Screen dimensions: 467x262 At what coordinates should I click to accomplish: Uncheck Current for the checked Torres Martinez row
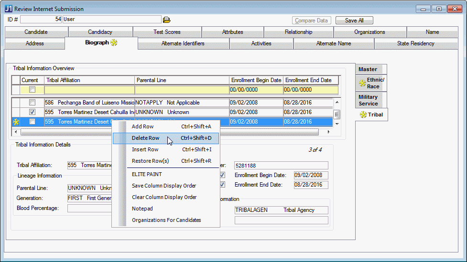(32, 112)
